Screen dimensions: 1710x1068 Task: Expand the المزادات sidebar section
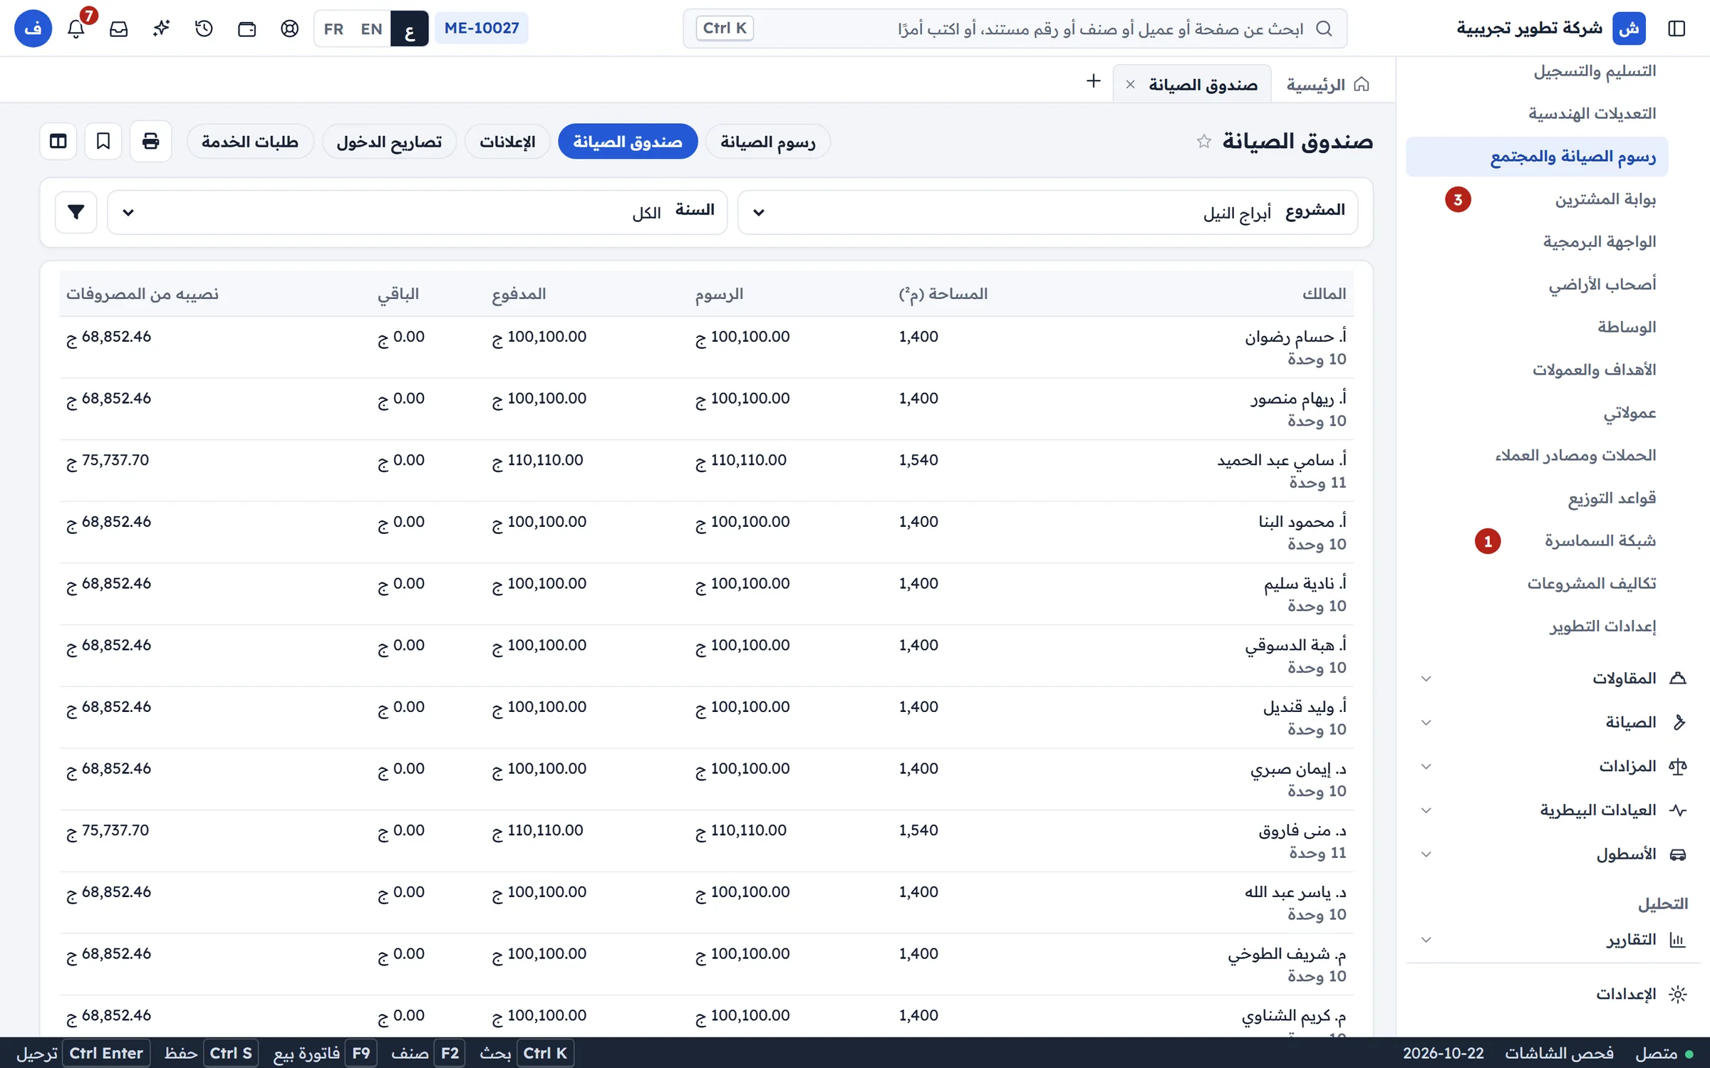1553,766
